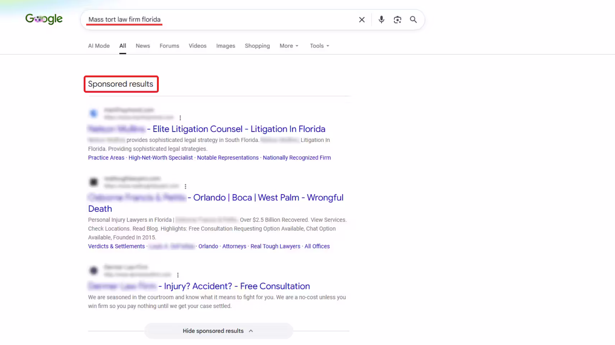
Task: Select the All results tab
Action: coord(123,46)
